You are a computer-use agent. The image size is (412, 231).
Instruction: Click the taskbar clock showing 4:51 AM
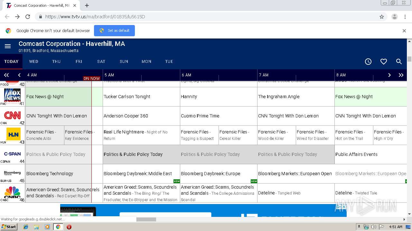(396, 227)
